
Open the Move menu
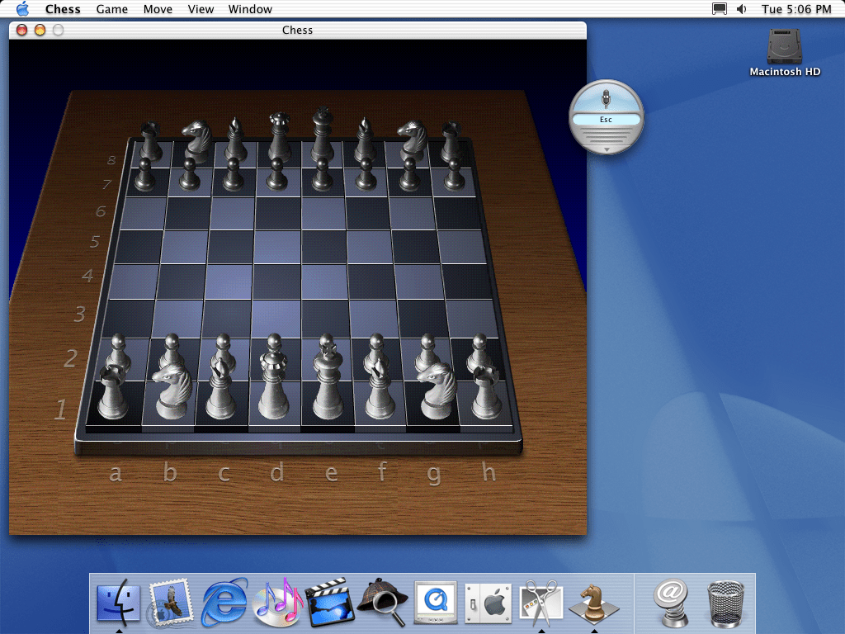(158, 9)
